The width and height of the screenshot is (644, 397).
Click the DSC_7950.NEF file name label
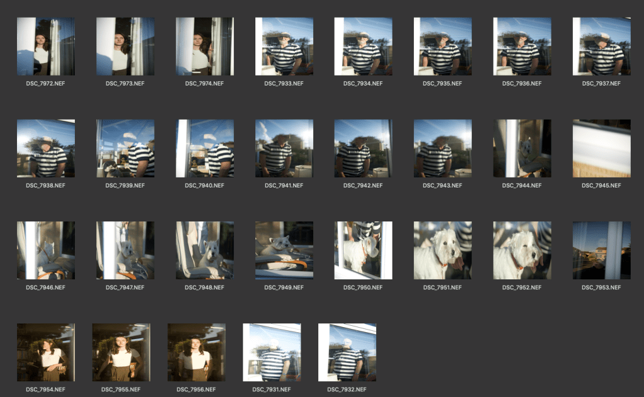tap(363, 288)
